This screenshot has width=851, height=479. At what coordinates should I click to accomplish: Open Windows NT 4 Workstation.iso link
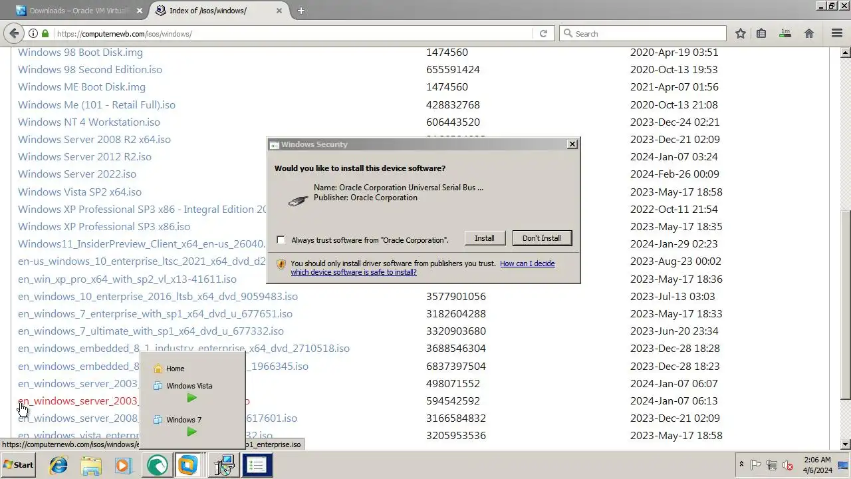click(x=89, y=122)
